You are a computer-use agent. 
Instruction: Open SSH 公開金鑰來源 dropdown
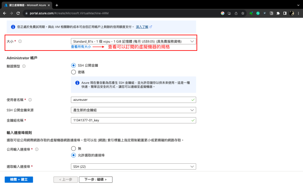[x=133, y=110]
